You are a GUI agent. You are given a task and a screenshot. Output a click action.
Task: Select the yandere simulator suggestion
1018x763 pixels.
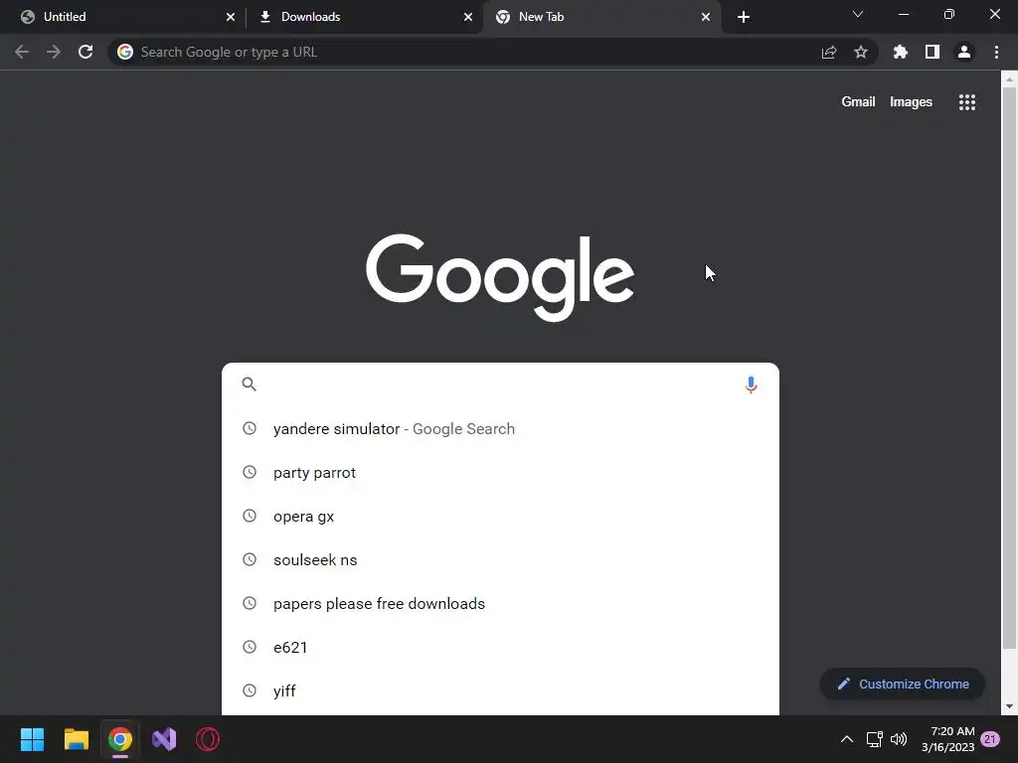coord(500,429)
